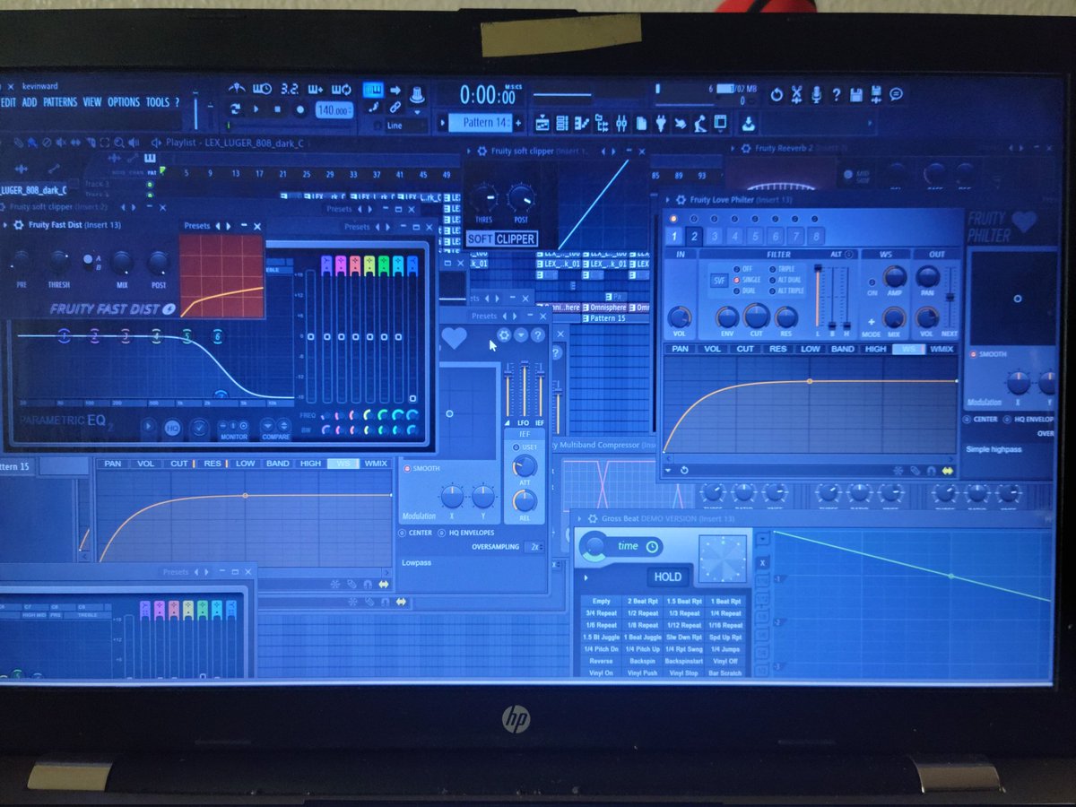Open Fruity soft clipper gear settings icon
This screenshot has width=1076, height=807.
tap(482, 151)
